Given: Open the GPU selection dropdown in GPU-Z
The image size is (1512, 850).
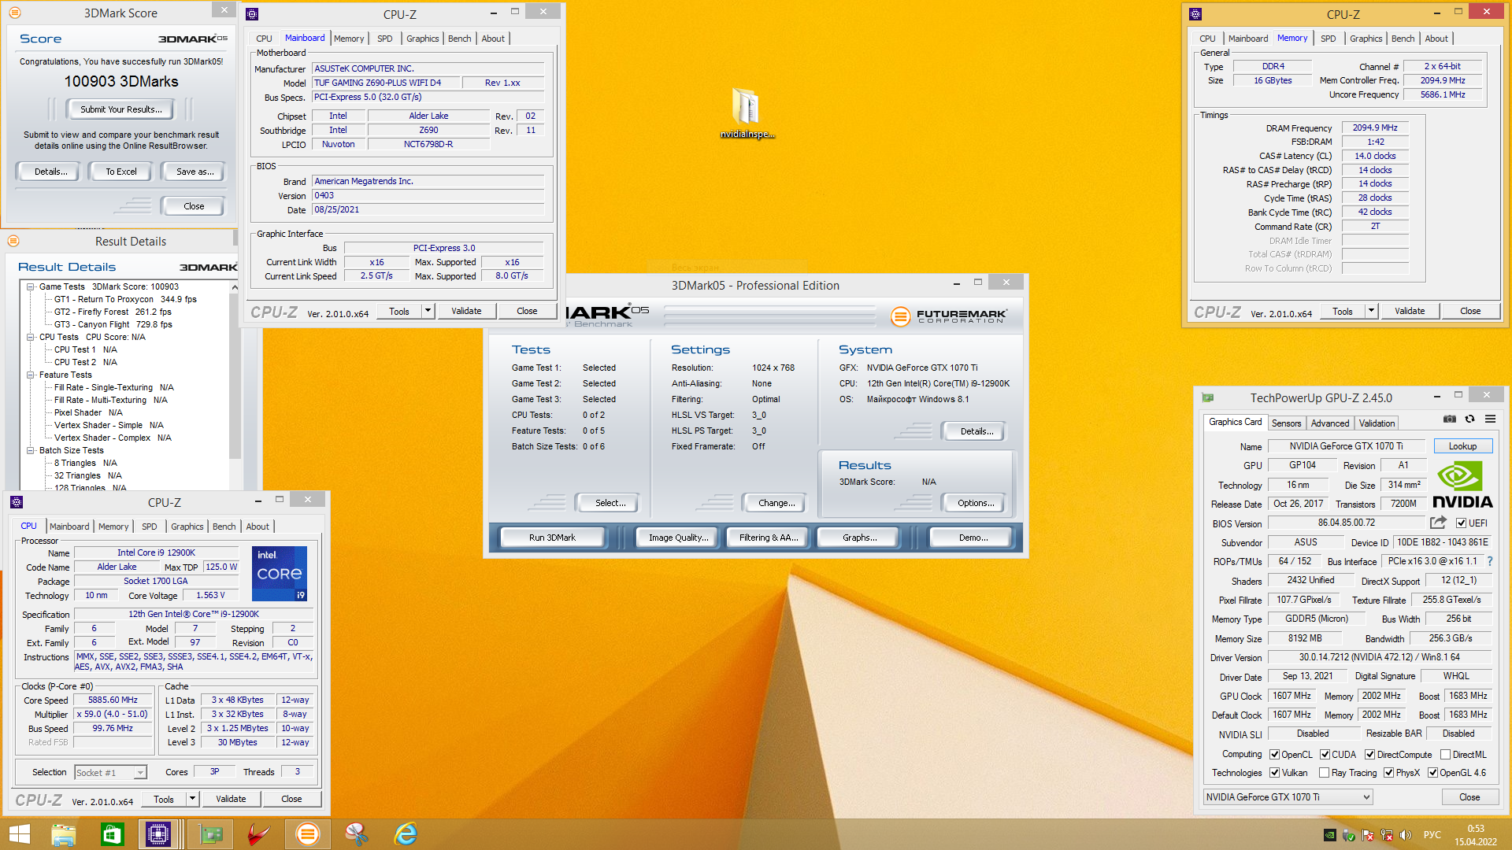Looking at the screenshot, I should click(1288, 797).
